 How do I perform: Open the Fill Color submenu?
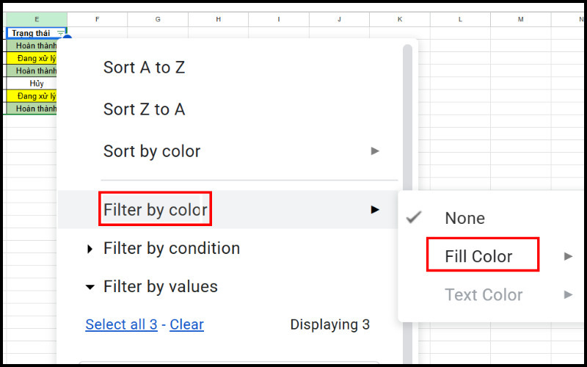pos(479,256)
